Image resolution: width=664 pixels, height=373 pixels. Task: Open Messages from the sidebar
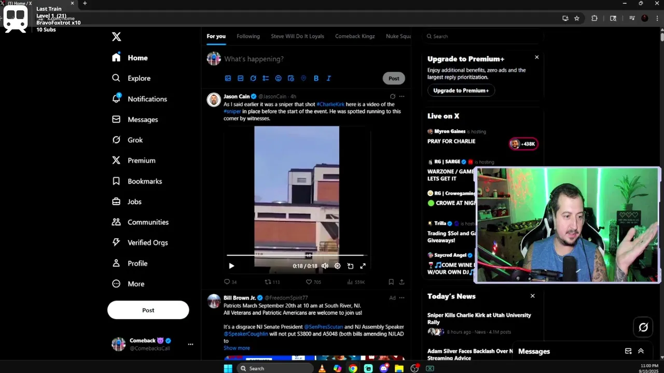point(135,120)
